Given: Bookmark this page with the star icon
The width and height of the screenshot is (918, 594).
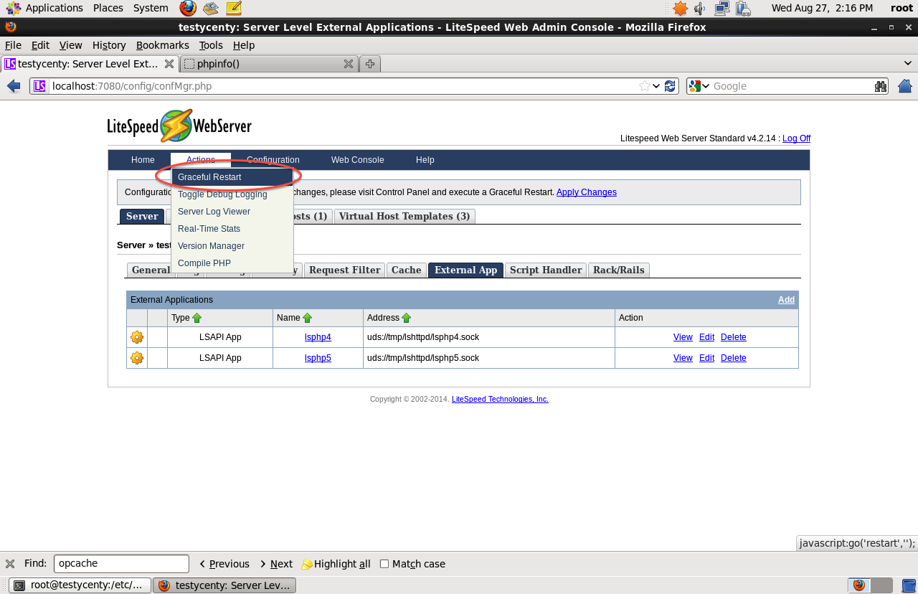Looking at the screenshot, I should pyautogui.click(x=645, y=86).
